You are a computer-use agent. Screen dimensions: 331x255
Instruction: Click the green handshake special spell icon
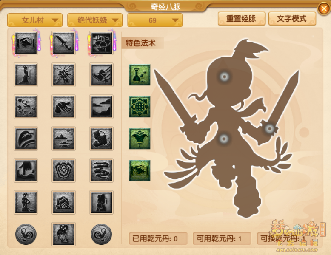(x=140, y=170)
